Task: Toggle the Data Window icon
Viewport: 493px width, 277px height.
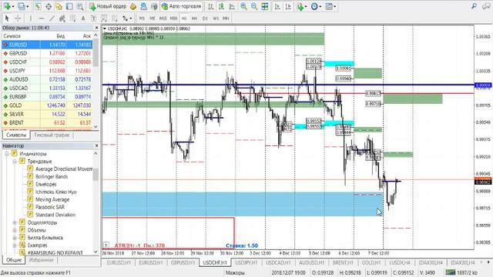Action: point(49,6)
